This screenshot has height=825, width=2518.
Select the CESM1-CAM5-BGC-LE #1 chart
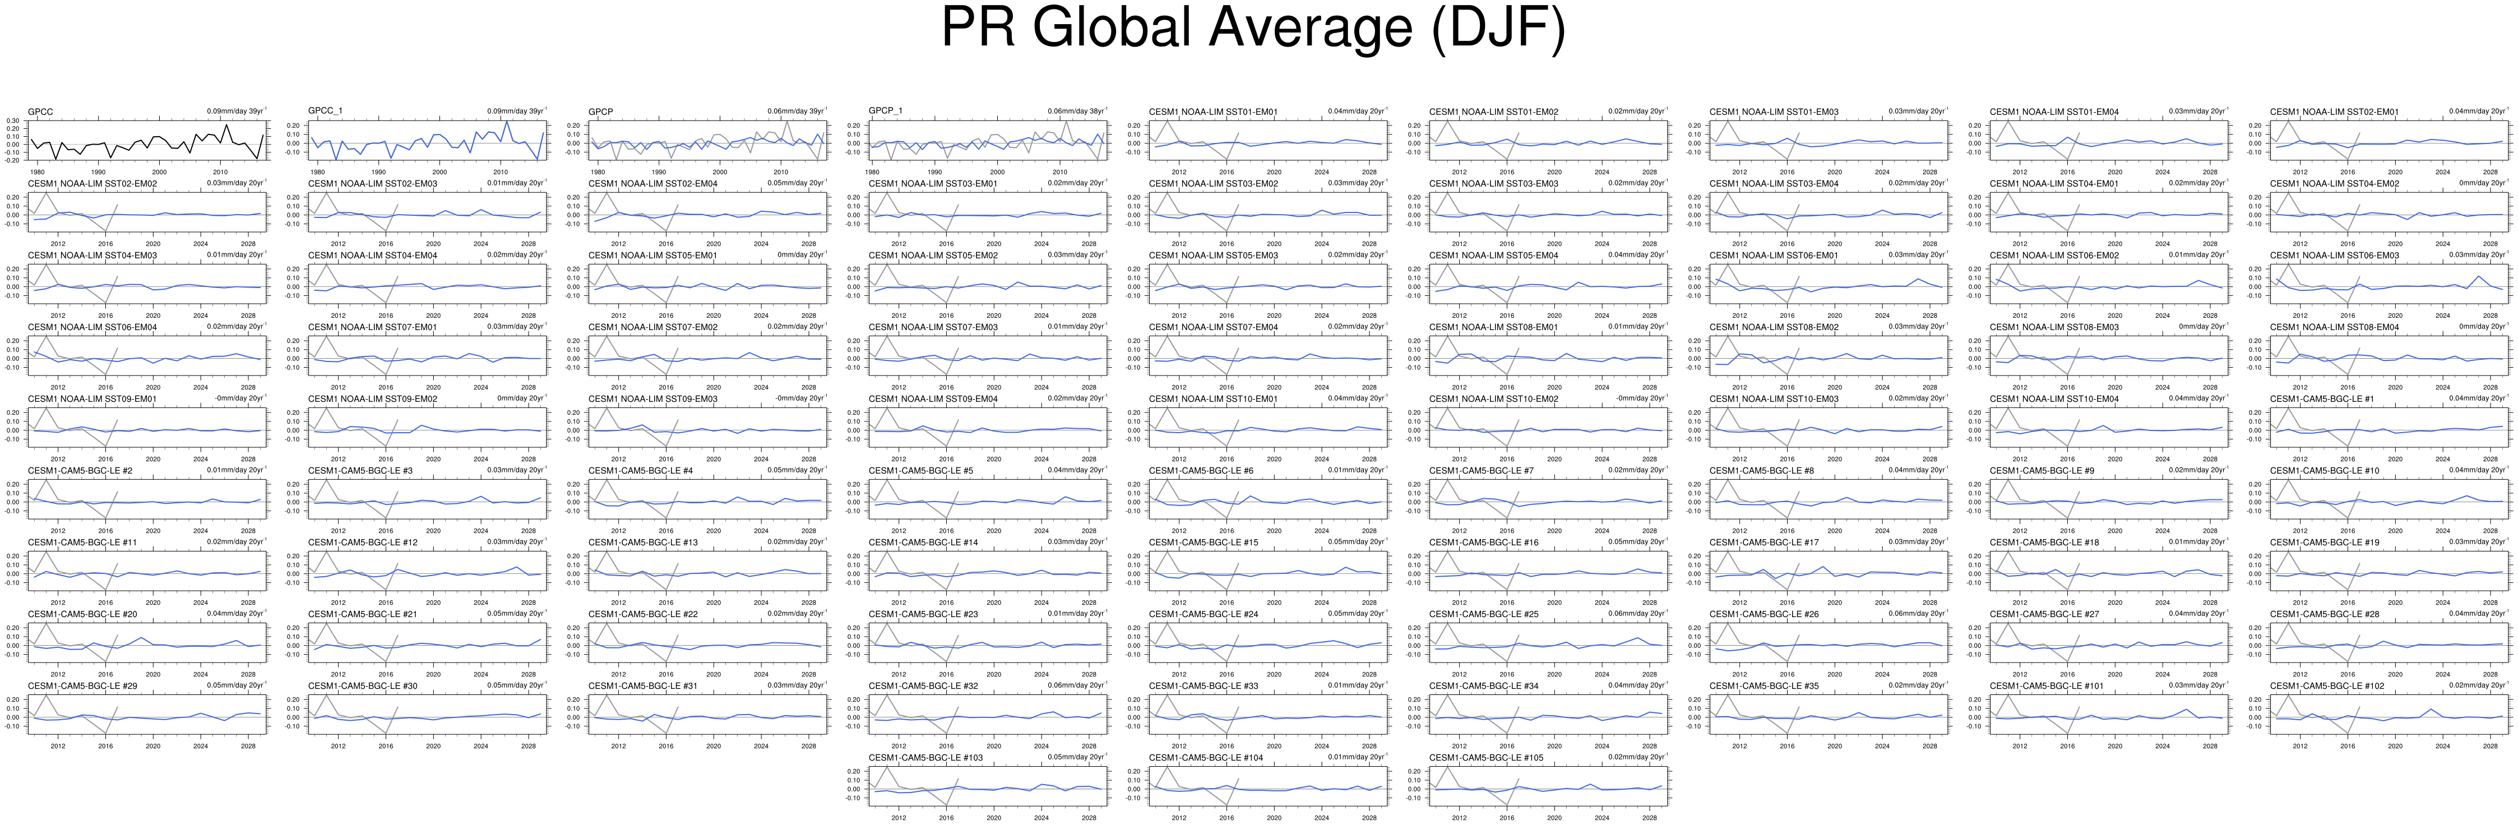2389,427
